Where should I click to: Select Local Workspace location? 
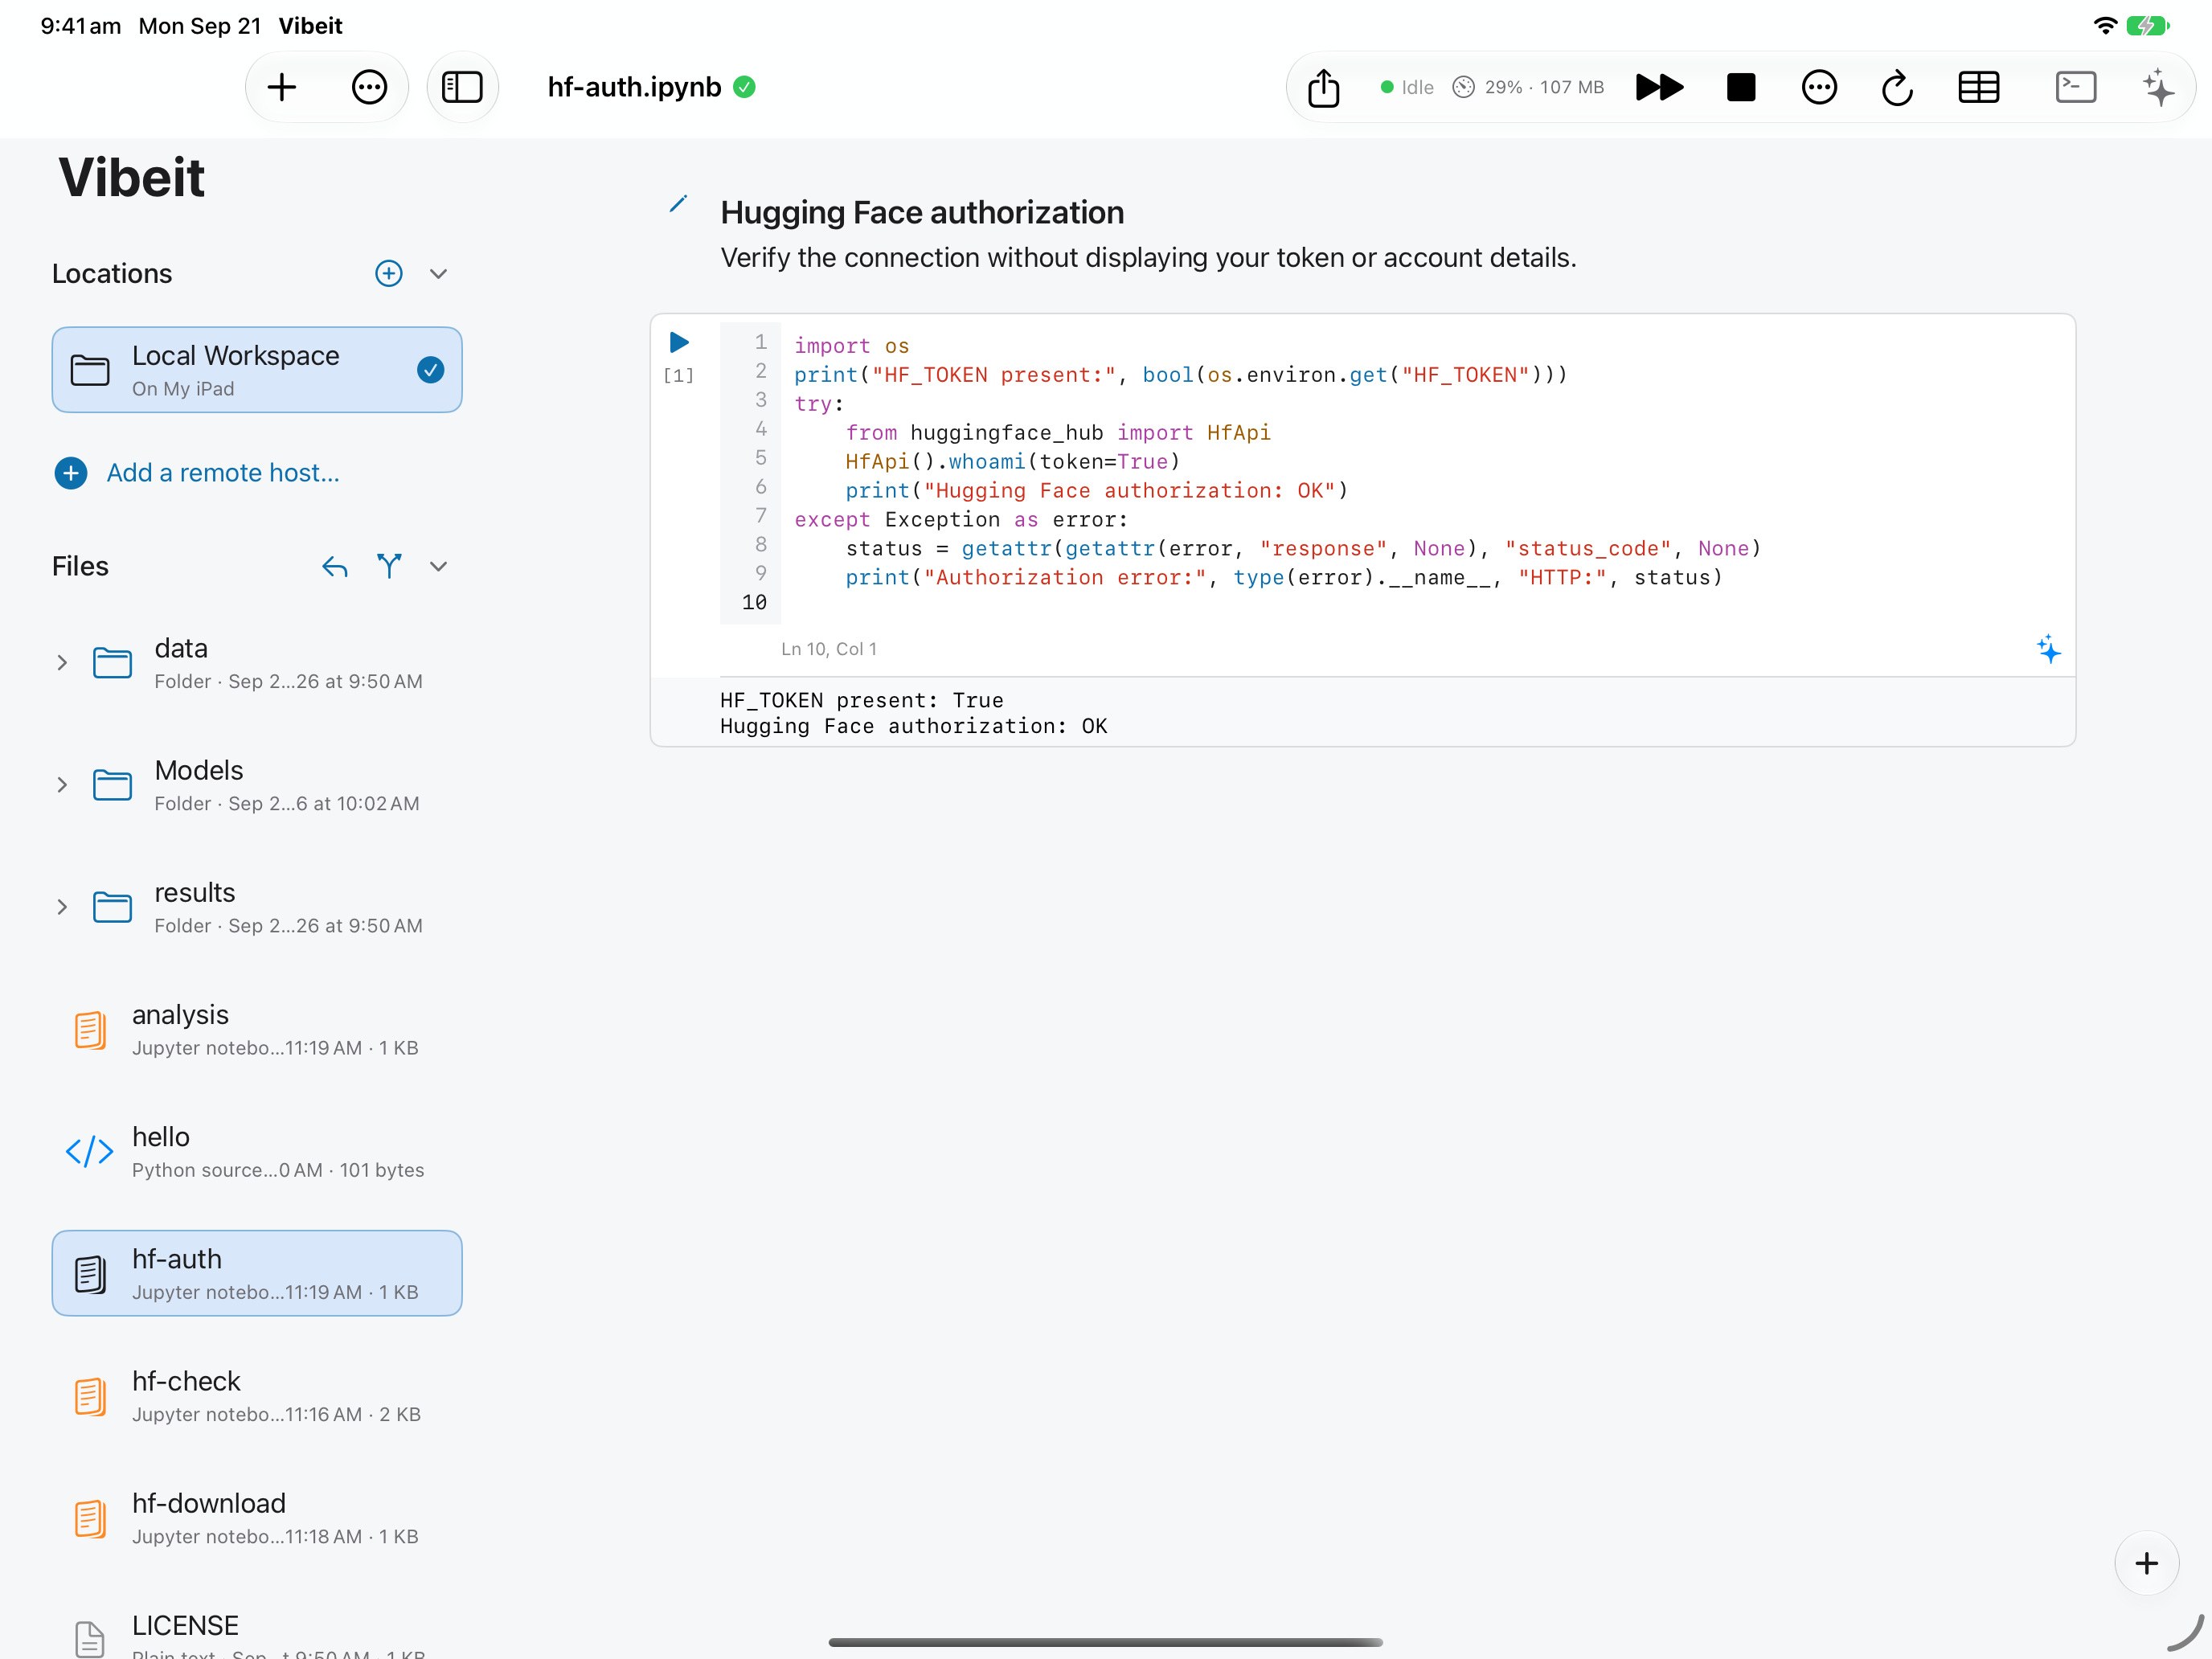(x=257, y=370)
